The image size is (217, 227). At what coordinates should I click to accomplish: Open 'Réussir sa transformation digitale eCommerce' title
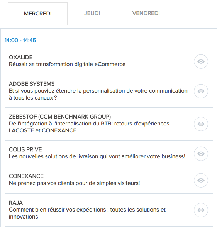point(67,64)
